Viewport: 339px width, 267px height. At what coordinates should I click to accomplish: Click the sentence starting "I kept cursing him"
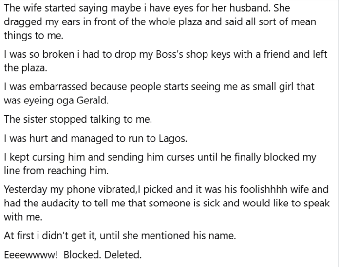160,164
